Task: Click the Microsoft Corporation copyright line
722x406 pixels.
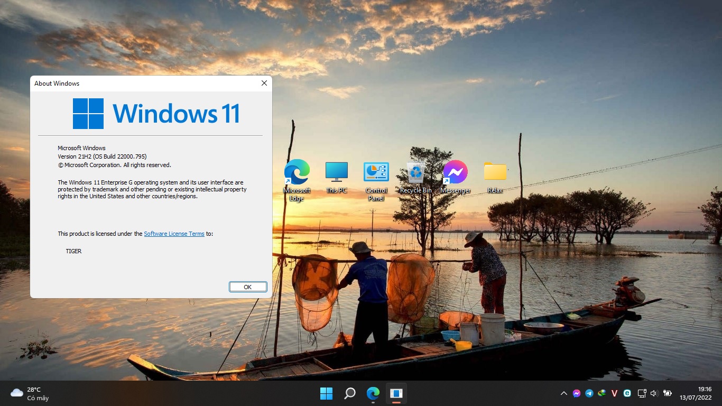Action: point(114,165)
